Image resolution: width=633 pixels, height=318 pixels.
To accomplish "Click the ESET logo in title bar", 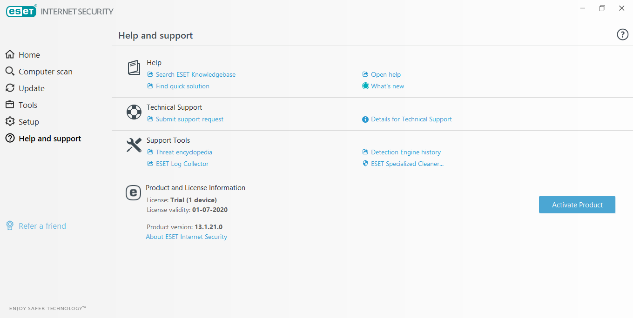I will tap(21, 11).
